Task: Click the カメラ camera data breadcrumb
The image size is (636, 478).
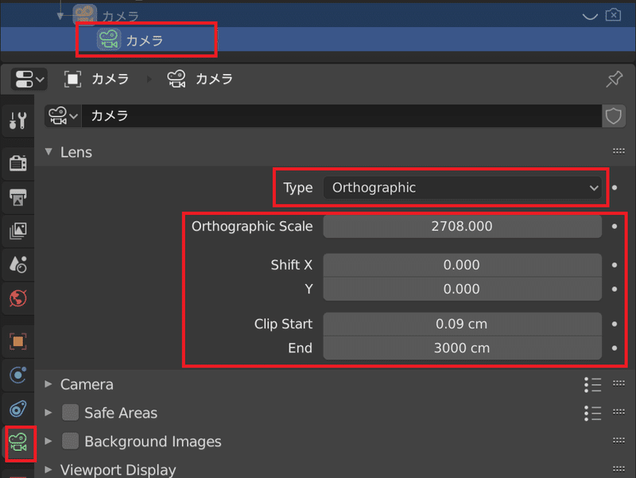Action: (x=200, y=79)
